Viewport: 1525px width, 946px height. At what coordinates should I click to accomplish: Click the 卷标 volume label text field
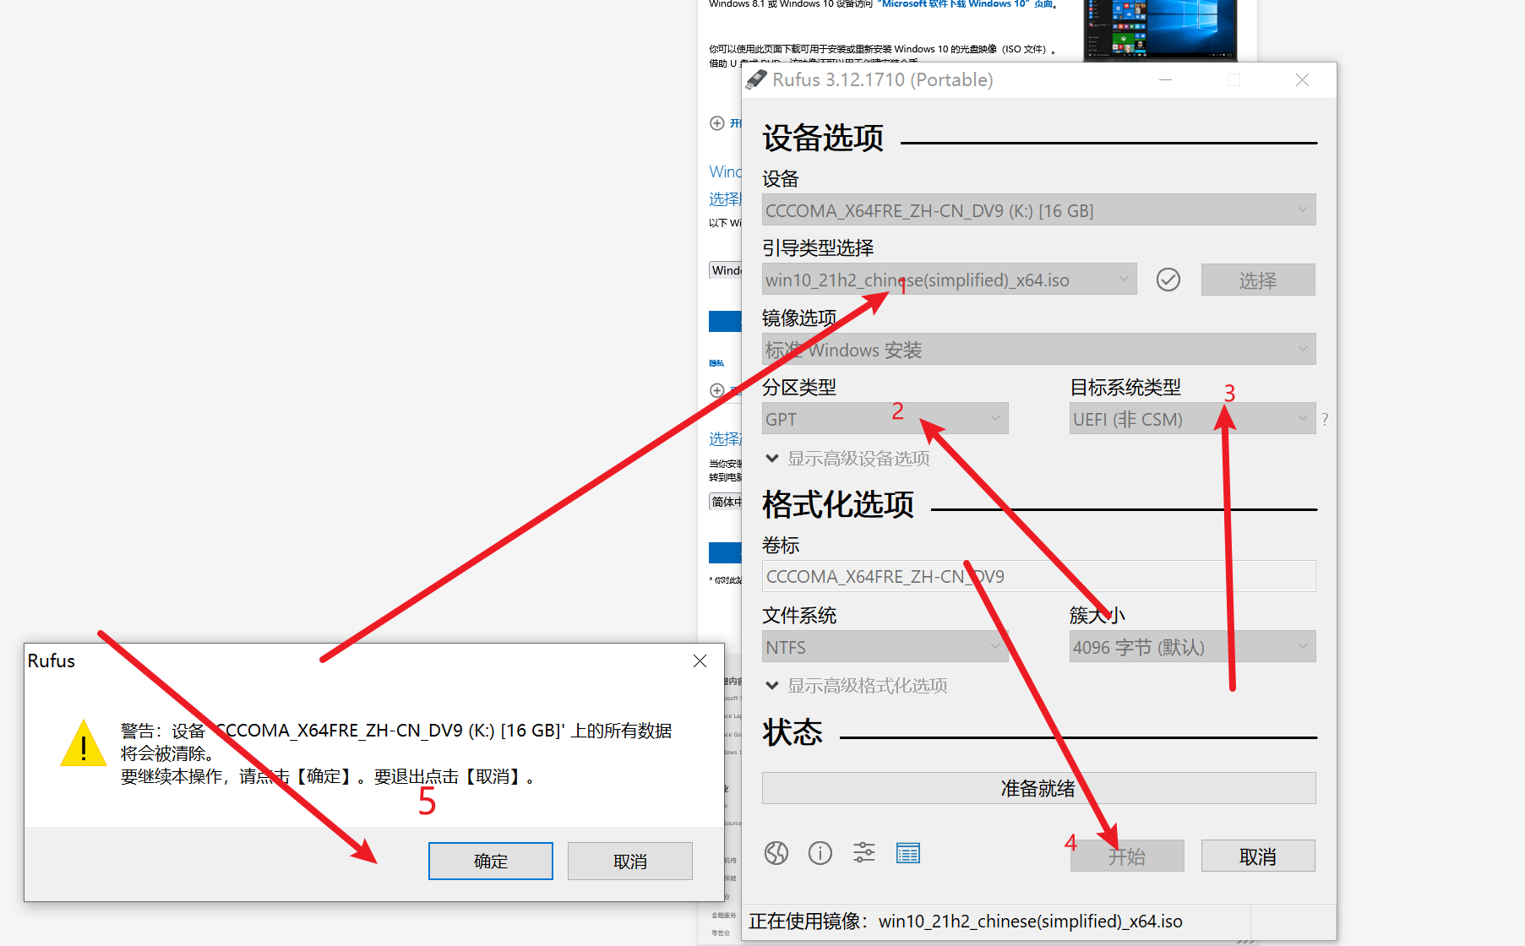click(x=1038, y=577)
